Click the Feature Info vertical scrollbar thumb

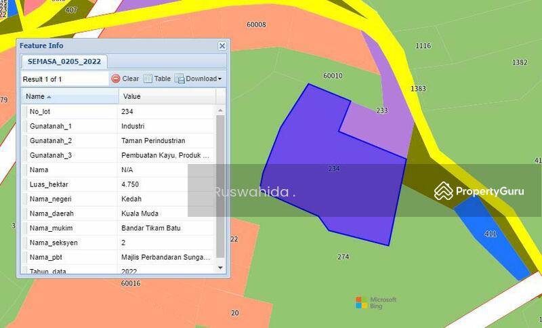[220, 186]
